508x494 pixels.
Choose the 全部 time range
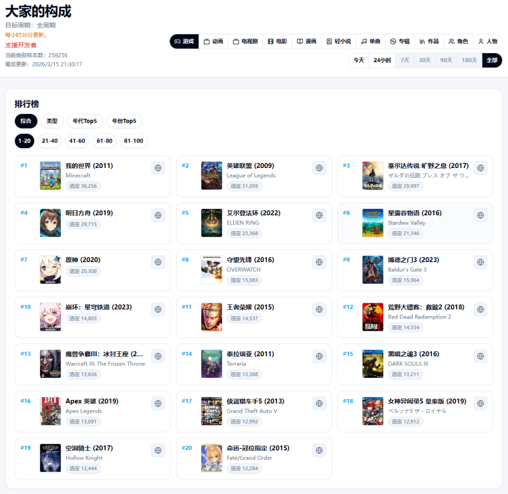point(492,60)
